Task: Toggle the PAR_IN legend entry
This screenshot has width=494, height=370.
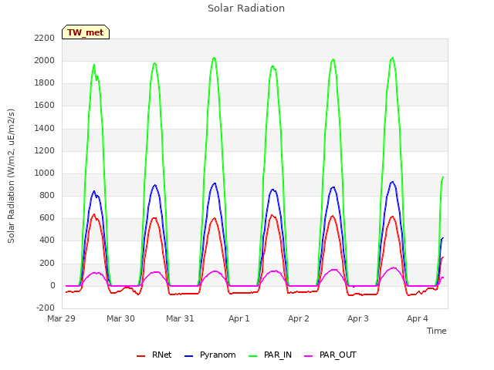Action: tap(270, 355)
